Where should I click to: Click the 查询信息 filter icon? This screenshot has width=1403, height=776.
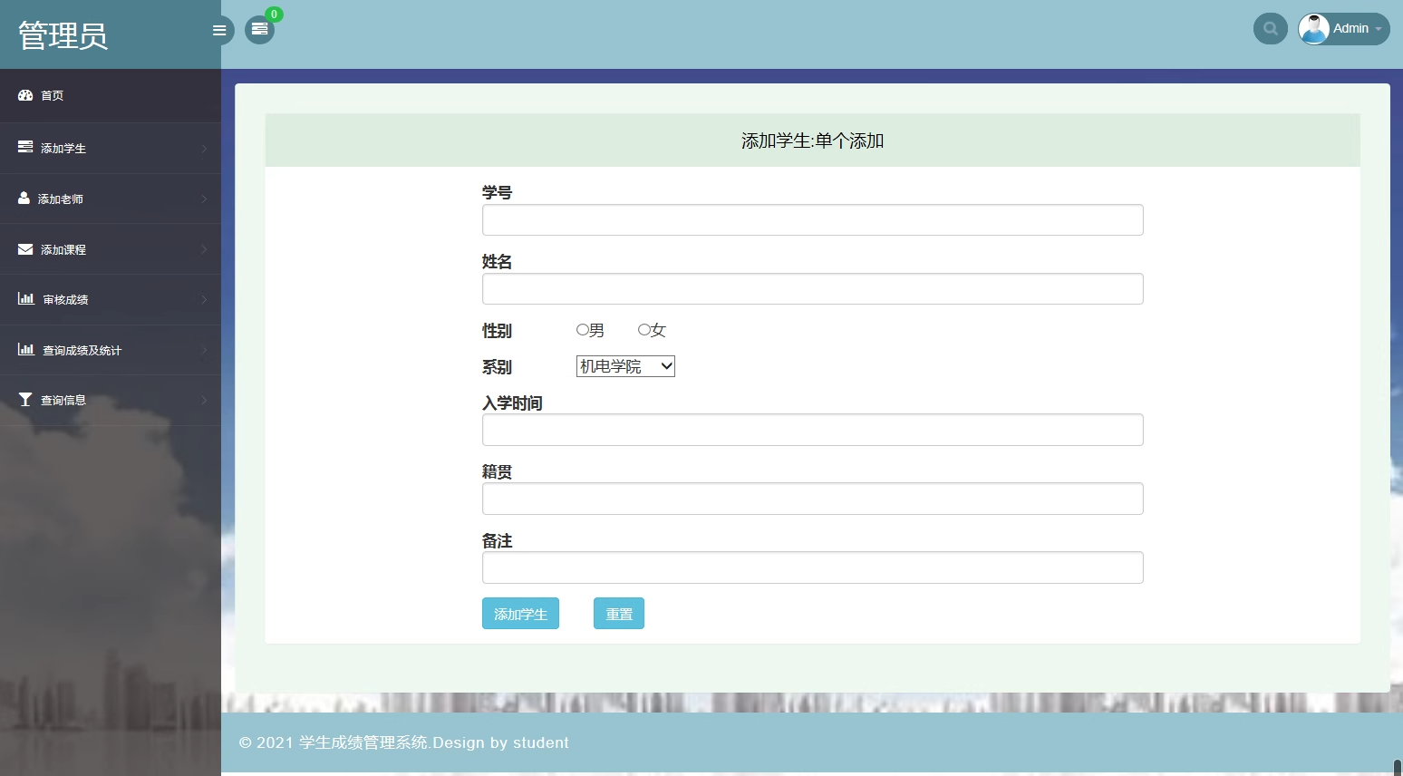[x=25, y=400]
